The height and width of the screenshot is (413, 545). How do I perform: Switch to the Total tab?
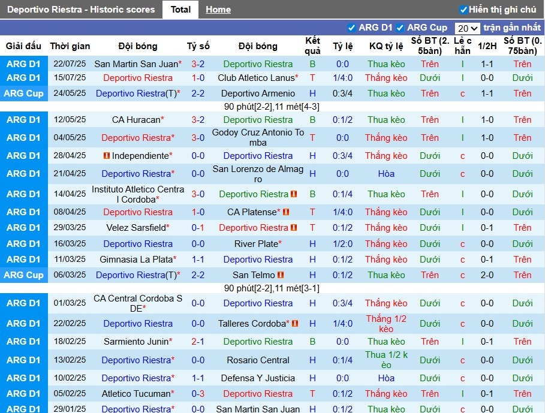[x=180, y=10]
